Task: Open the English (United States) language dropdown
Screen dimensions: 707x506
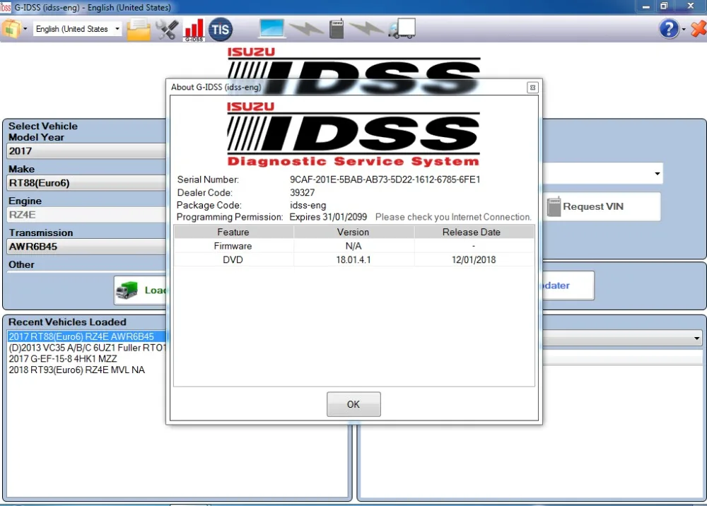Action: pyautogui.click(x=78, y=29)
